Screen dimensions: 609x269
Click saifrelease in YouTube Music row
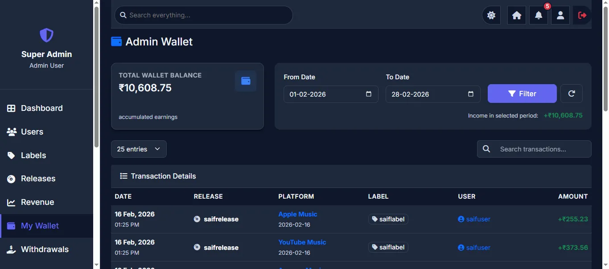(221, 247)
